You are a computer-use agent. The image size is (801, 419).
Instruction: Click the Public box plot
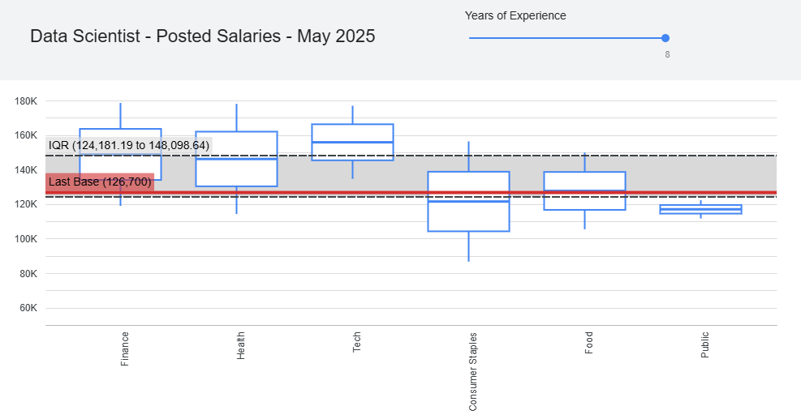click(x=700, y=209)
